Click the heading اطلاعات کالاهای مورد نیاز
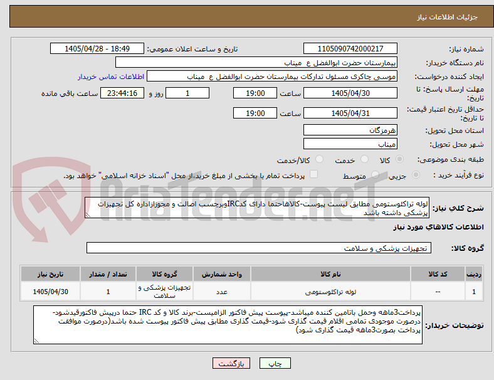Screen dimensions: 494x380 [438, 227]
